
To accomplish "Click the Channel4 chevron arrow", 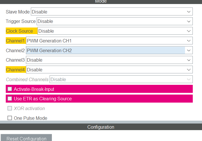I will [189, 70].
